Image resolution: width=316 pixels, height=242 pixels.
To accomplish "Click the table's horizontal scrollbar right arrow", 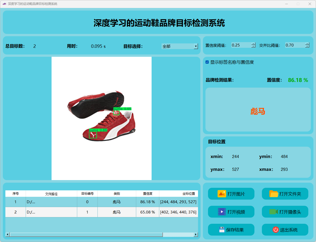I will (x=196, y=235).
